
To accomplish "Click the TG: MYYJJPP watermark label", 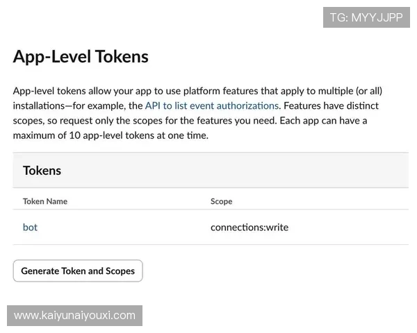I will [x=366, y=17].
